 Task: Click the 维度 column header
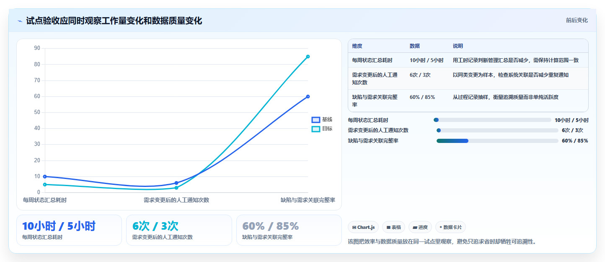click(357, 46)
